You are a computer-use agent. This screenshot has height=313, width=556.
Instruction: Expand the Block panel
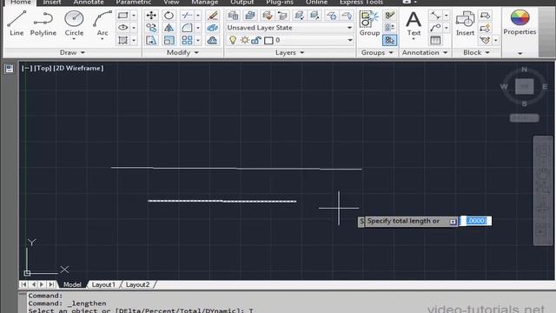(476, 52)
